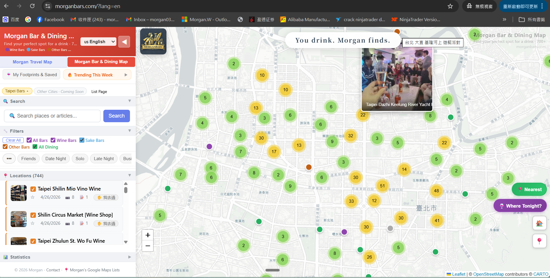Open the cluster marker showing 41
Image resolution: width=550 pixels, height=278 pixels.
pyautogui.click(x=437, y=220)
